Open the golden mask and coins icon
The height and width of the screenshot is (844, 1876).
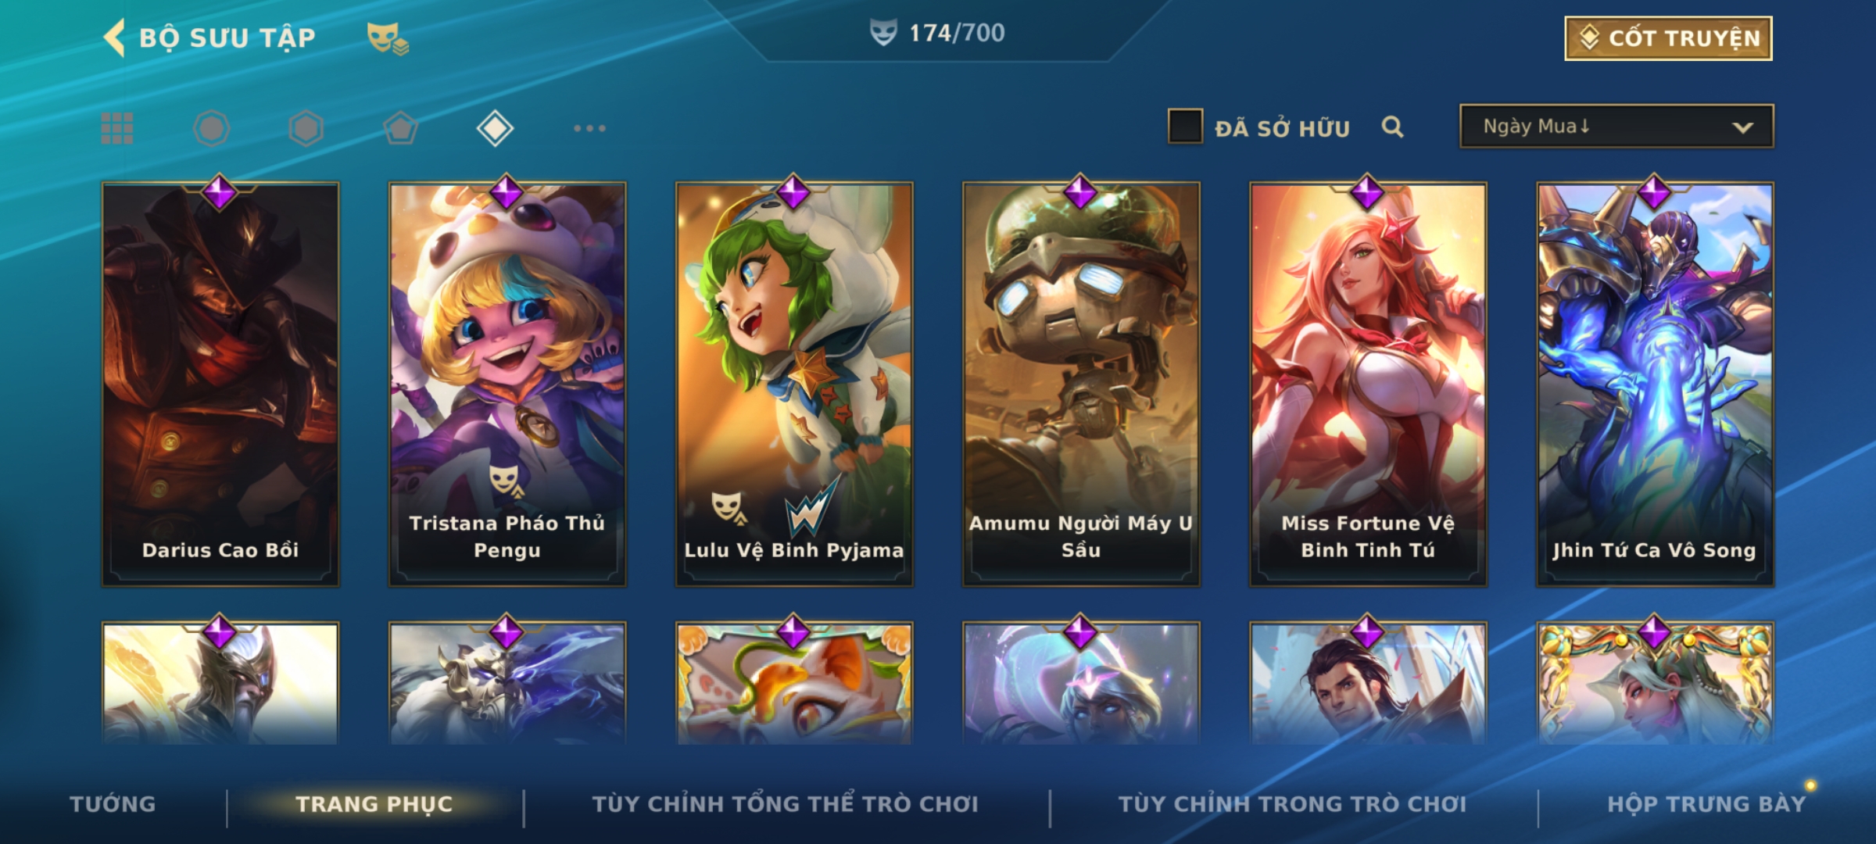point(388,38)
